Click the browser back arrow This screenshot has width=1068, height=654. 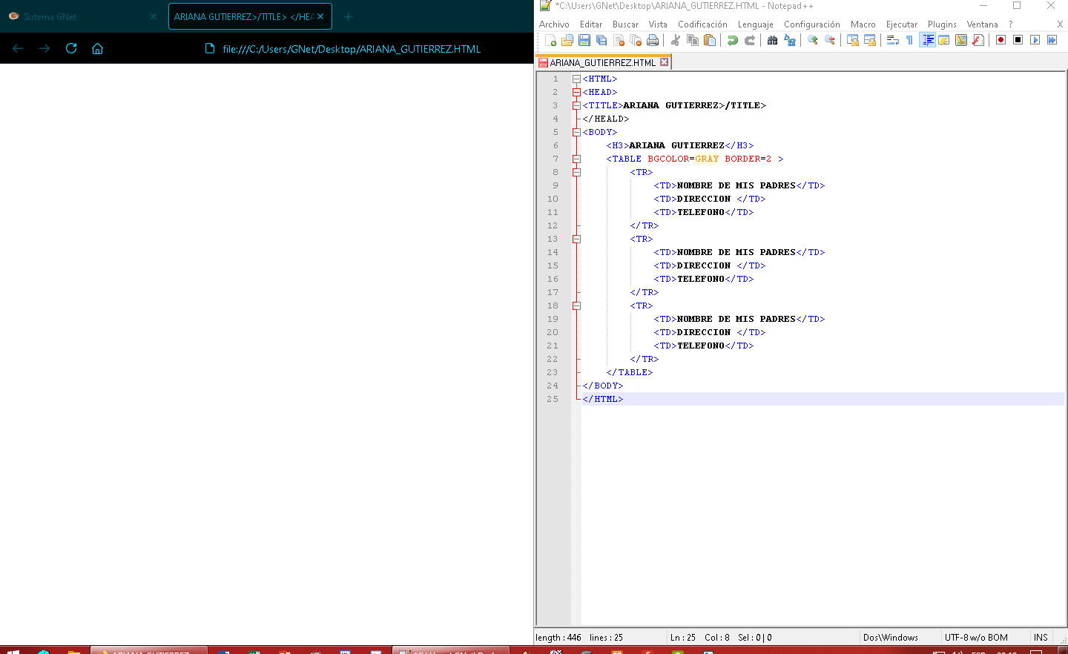pos(18,48)
